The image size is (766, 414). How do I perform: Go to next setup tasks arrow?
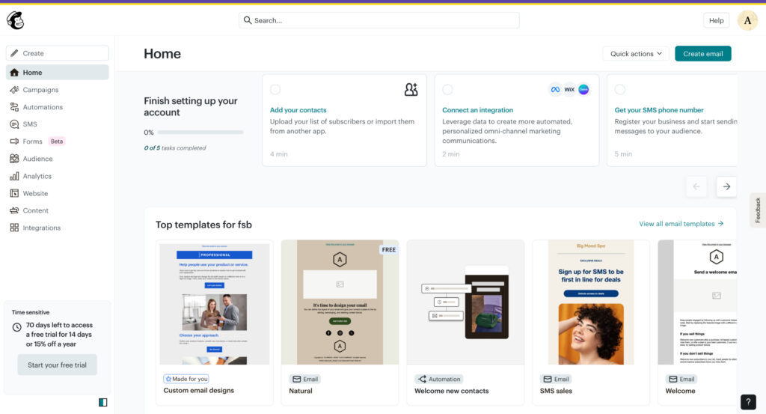726,186
